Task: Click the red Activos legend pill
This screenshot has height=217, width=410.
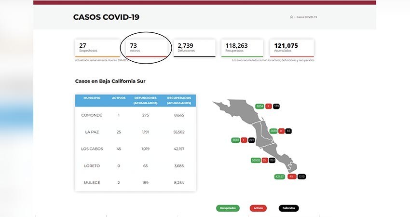Action: 258,208
